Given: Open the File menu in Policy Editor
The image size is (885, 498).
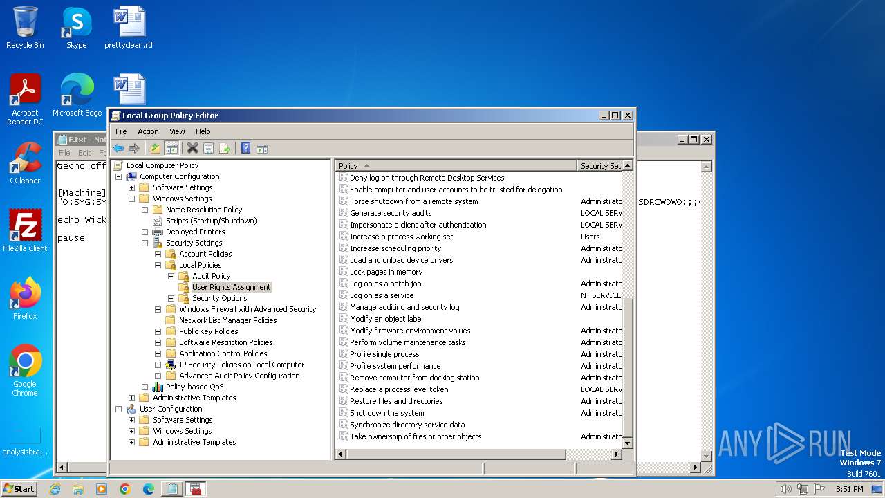Looking at the screenshot, I should coord(121,131).
